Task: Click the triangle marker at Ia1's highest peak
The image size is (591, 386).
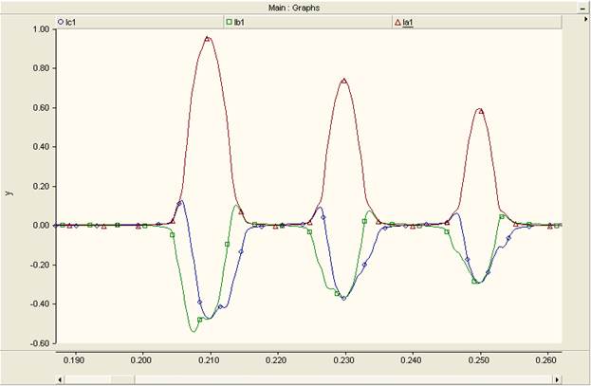Action: pyautogui.click(x=208, y=39)
